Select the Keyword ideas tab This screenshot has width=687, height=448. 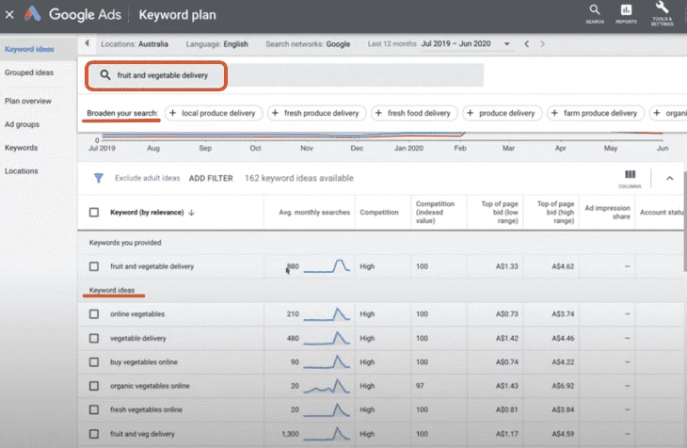point(29,49)
